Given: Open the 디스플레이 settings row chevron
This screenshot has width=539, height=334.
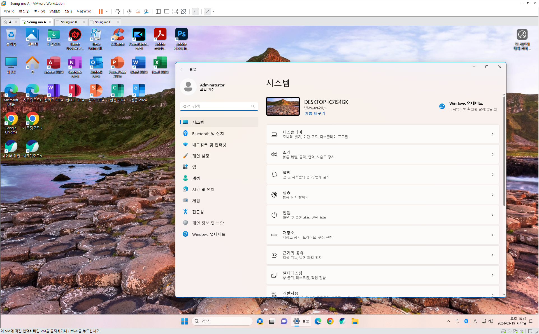Looking at the screenshot, I should (x=492, y=134).
